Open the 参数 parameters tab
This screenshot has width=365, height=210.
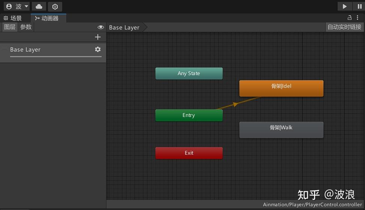click(x=26, y=27)
